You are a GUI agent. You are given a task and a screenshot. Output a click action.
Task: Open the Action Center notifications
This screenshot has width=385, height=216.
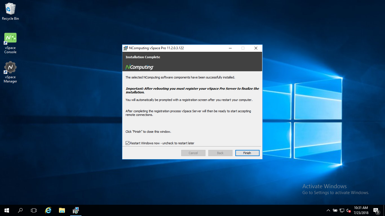[376, 210]
